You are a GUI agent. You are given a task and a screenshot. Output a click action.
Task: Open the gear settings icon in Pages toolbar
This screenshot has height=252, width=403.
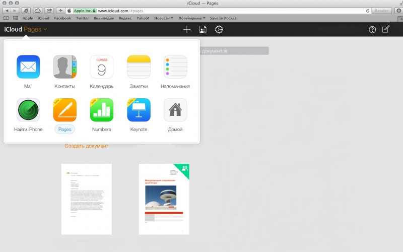pos(219,30)
